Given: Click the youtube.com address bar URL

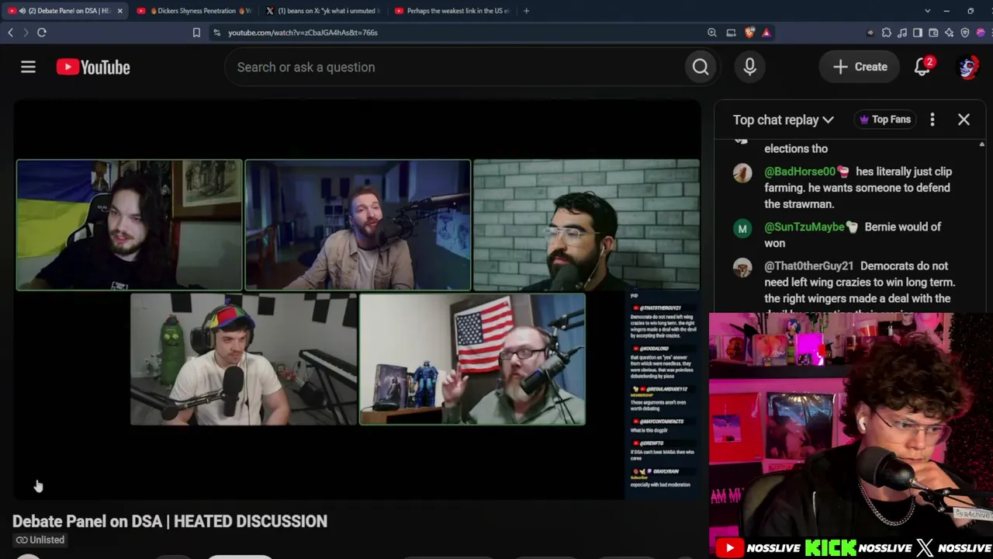Looking at the screenshot, I should 303,33.
